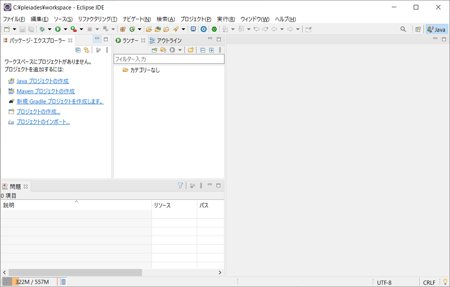Image resolution: width=450 pixels, height=287 pixels.
Task: Minimize the Package Explorer view
Action: pos(97,39)
